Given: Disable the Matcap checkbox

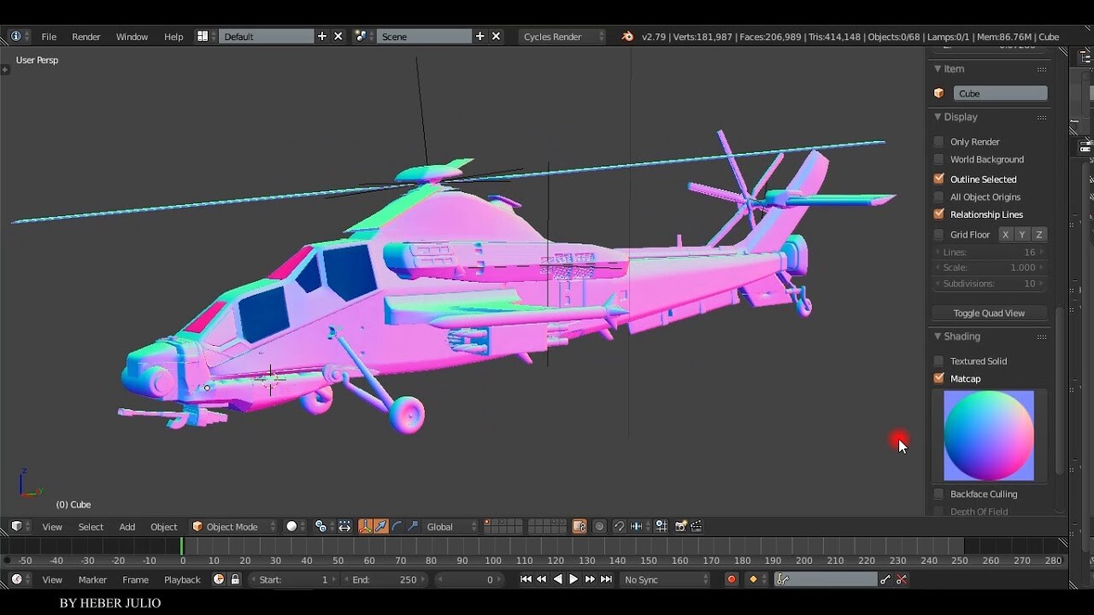Looking at the screenshot, I should [x=938, y=378].
